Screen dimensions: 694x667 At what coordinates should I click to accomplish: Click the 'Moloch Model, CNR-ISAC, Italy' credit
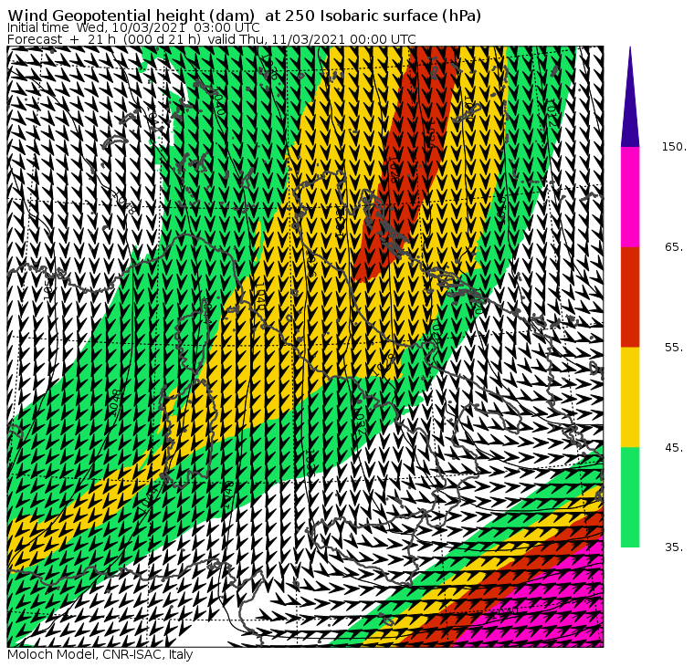pos(100,654)
